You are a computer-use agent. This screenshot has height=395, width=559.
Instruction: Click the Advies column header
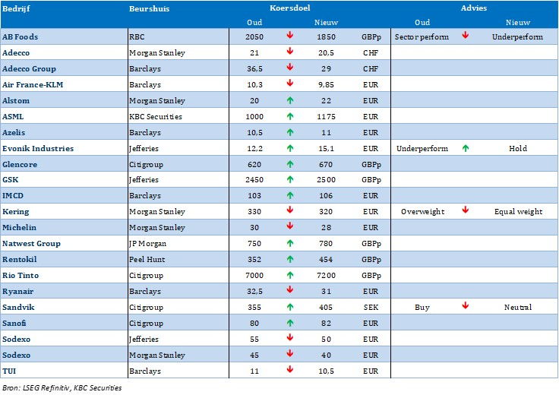(473, 8)
